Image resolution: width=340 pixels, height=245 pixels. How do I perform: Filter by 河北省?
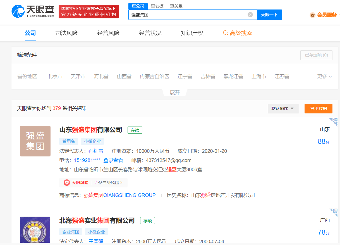(101, 76)
